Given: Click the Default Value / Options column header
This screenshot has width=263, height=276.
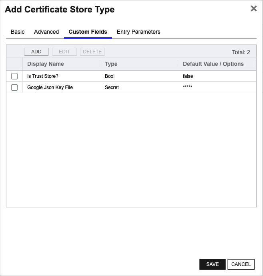Looking at the screenshot, I should pos(217,64).
